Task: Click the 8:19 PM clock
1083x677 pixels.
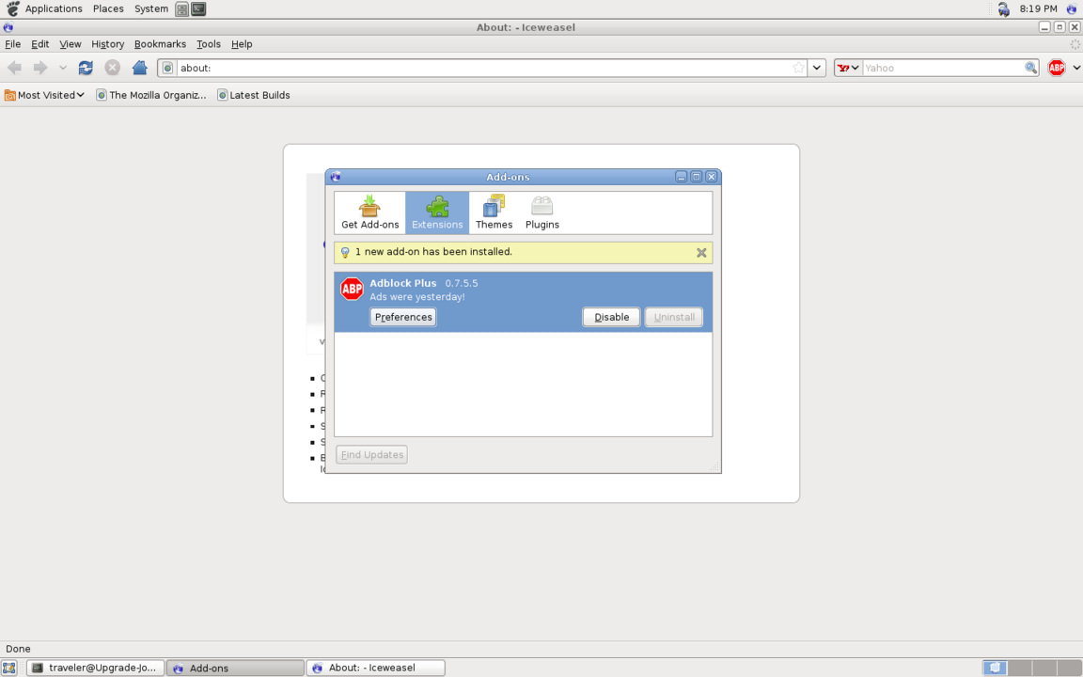Action: click(x=1038, y=9)
